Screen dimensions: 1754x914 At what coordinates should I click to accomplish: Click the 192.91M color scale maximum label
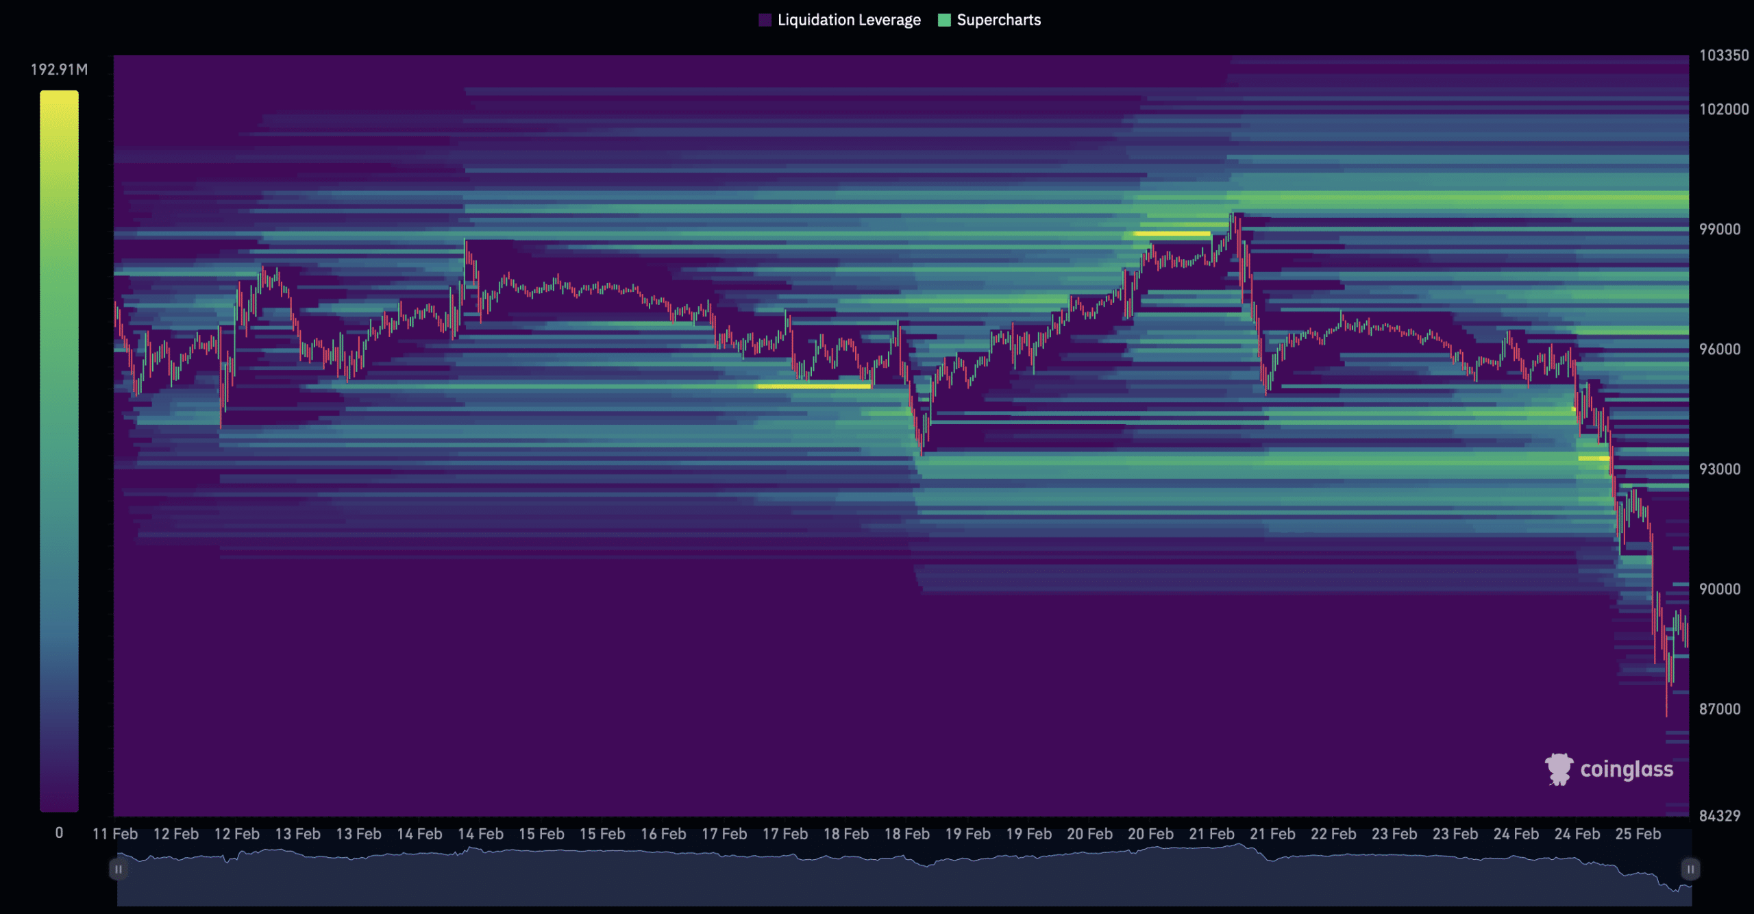(x=59, y=69)
